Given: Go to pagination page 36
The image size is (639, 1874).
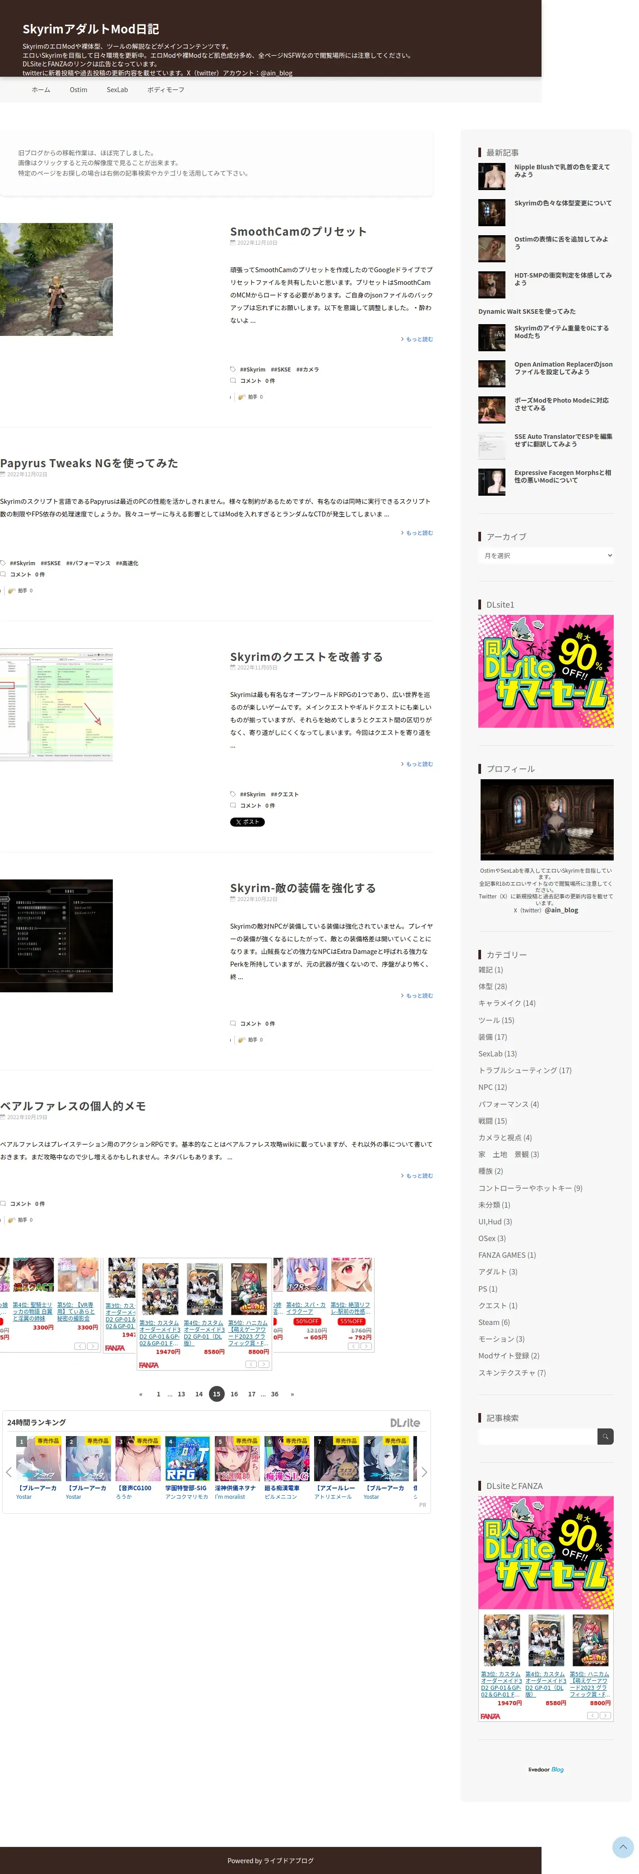Looking at the screenshot, I should pos(275,1394).
